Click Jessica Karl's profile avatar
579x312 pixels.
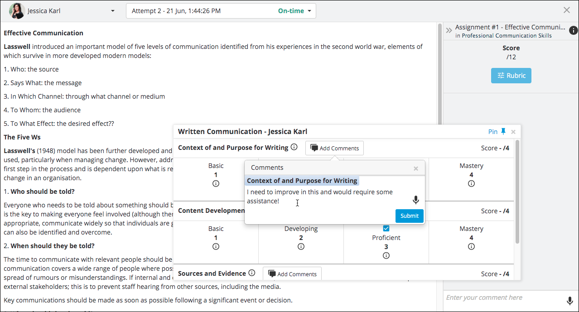point(17,11)
